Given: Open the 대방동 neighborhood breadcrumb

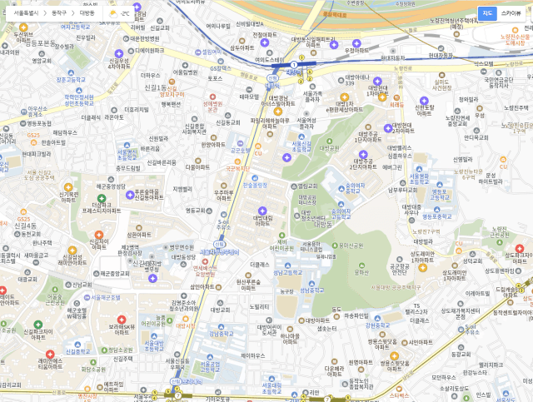Looking at the screenshot, I should coord(87,13).
